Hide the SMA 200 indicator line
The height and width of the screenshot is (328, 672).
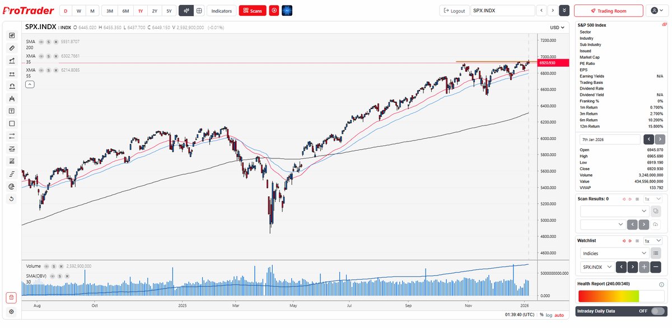[x=41, y=42]
